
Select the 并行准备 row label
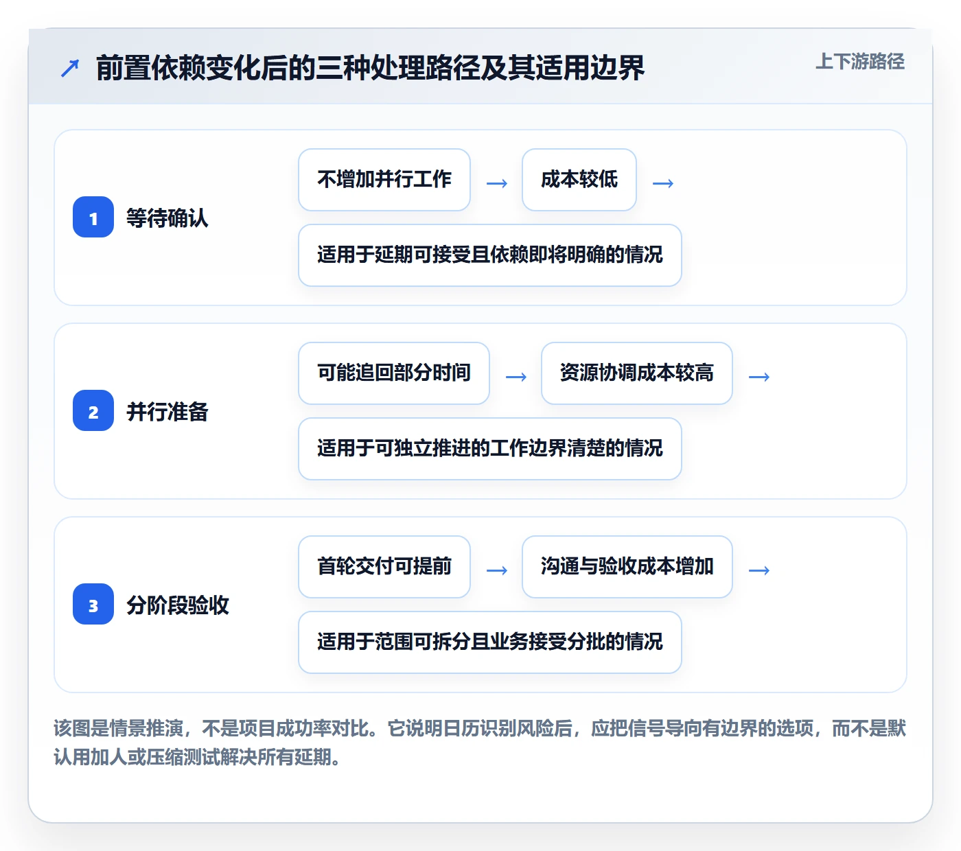tap(167, 412)
